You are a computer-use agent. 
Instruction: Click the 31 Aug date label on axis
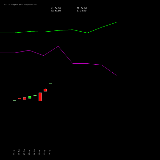pos(50,152)
